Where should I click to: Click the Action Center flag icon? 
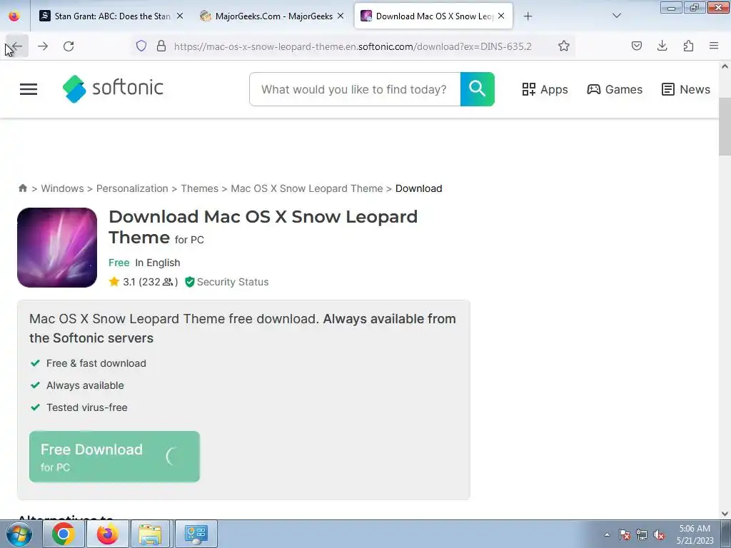click(625, 534)
